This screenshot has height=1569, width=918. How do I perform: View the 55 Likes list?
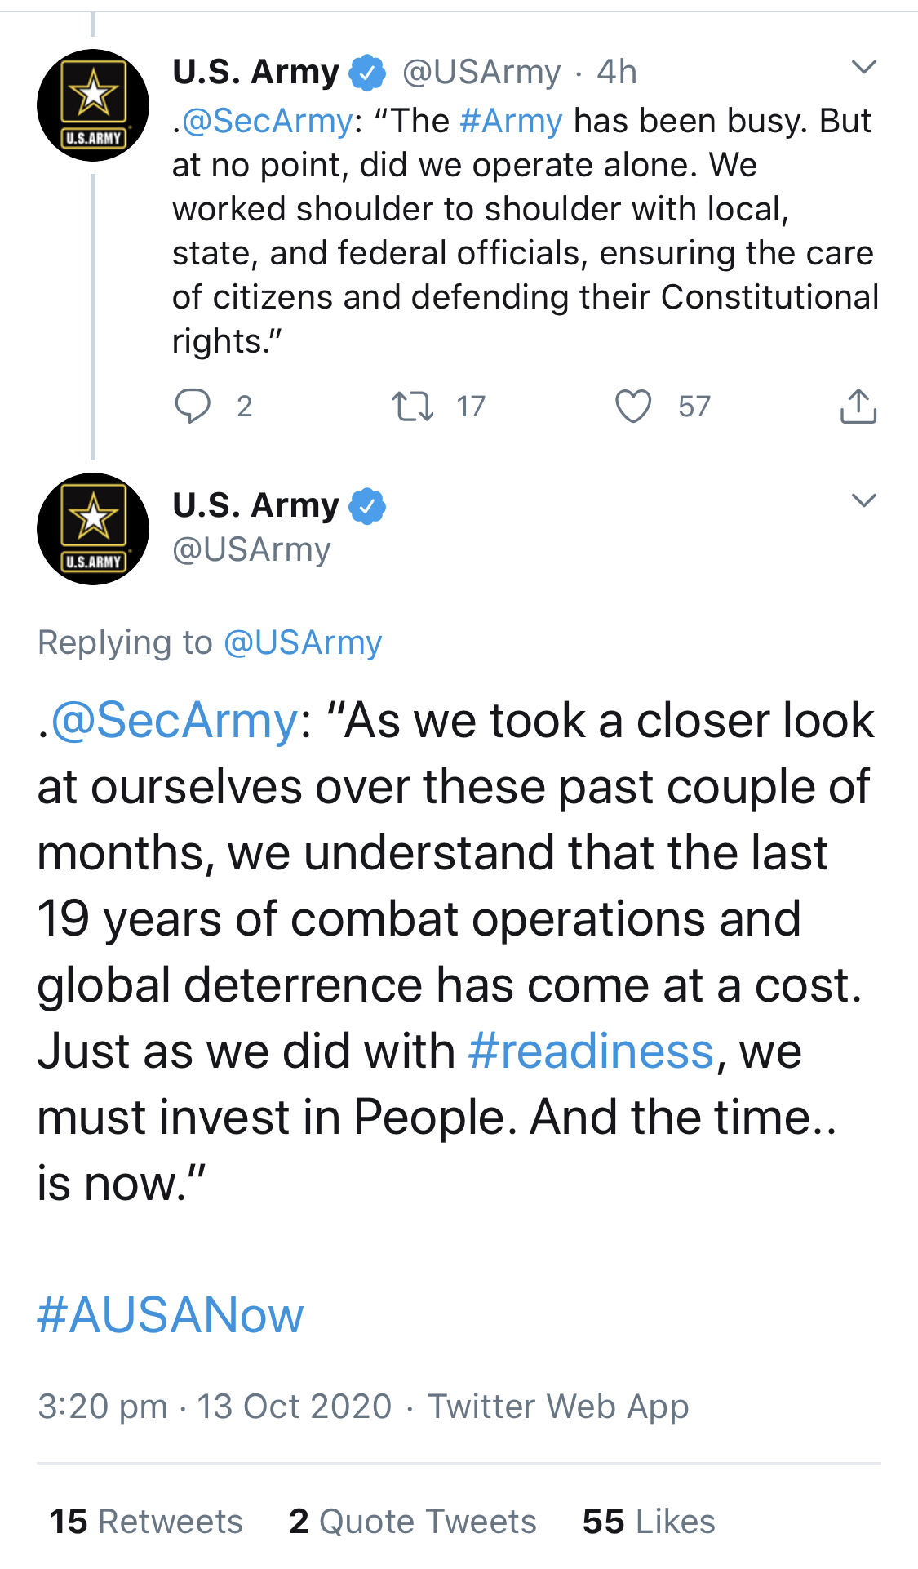click(x=649, y=1522)
